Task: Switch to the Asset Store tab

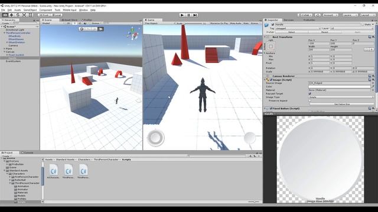Action: point(70,20)
